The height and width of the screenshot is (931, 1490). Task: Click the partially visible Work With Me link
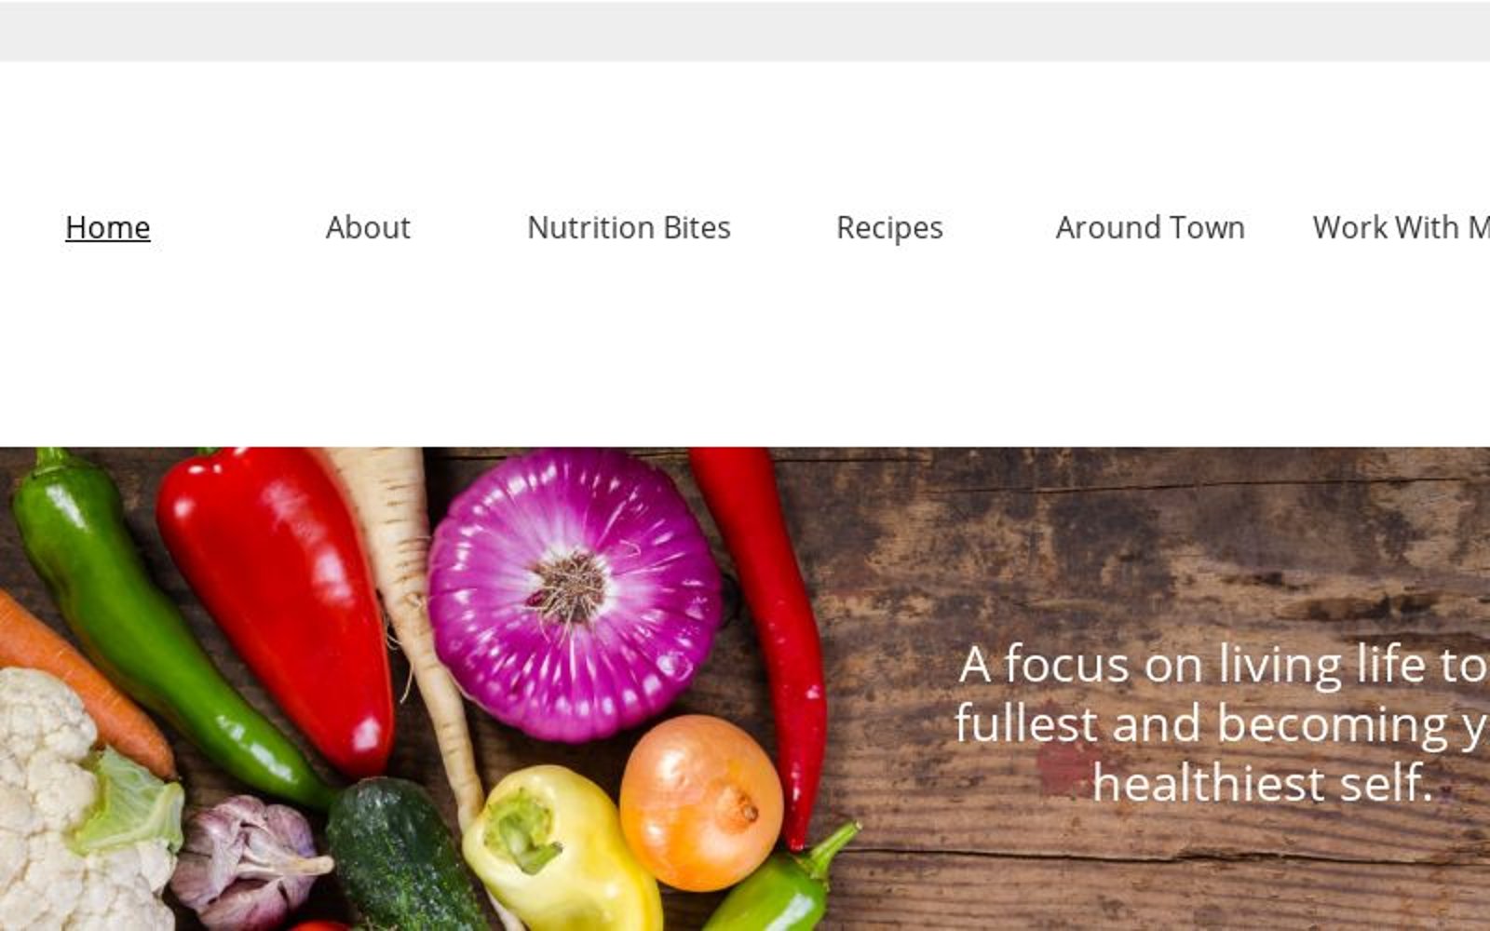coord(1401,227)
